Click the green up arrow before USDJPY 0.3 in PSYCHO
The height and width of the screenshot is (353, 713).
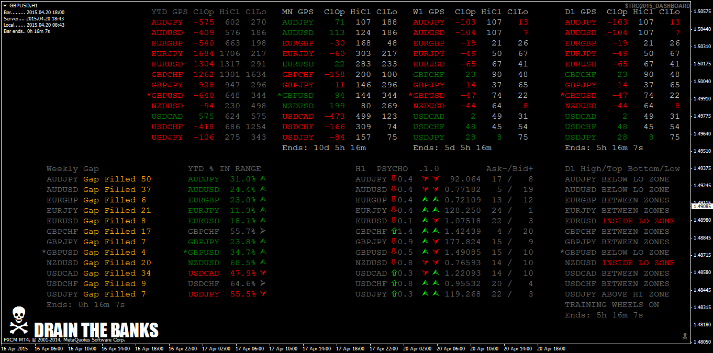click(x=394, y=294)
